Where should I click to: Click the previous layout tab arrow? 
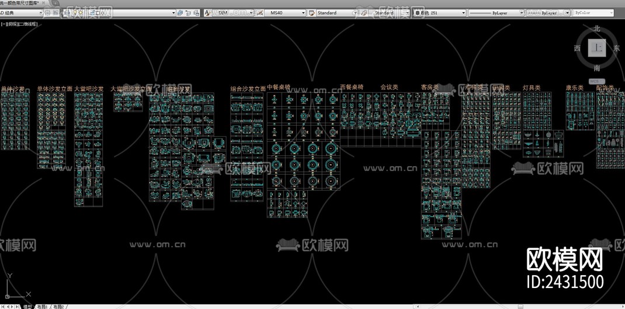[8, 307]
